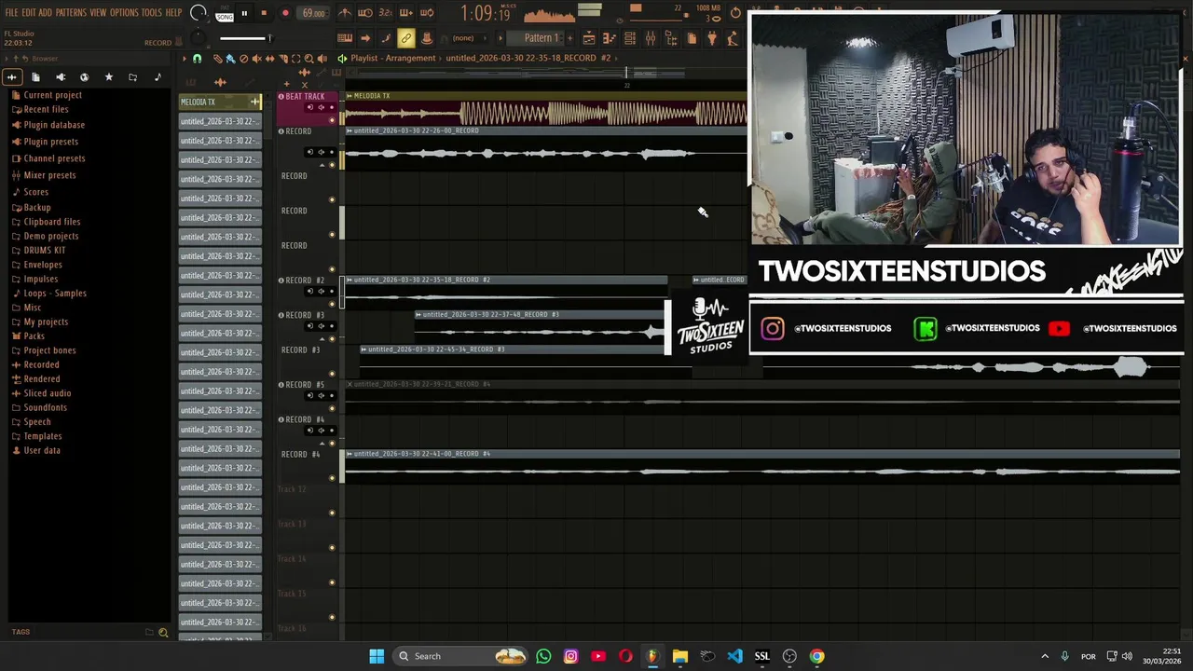Select the Playlist zoom tool

coord(309,58)
